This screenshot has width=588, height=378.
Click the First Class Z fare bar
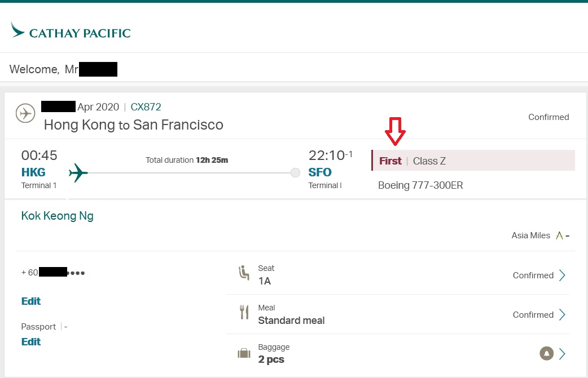[x=473, y=161]
